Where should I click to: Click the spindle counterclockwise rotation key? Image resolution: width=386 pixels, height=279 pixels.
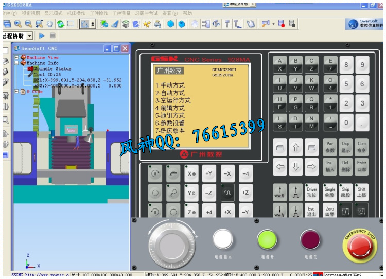coord(155,211)
